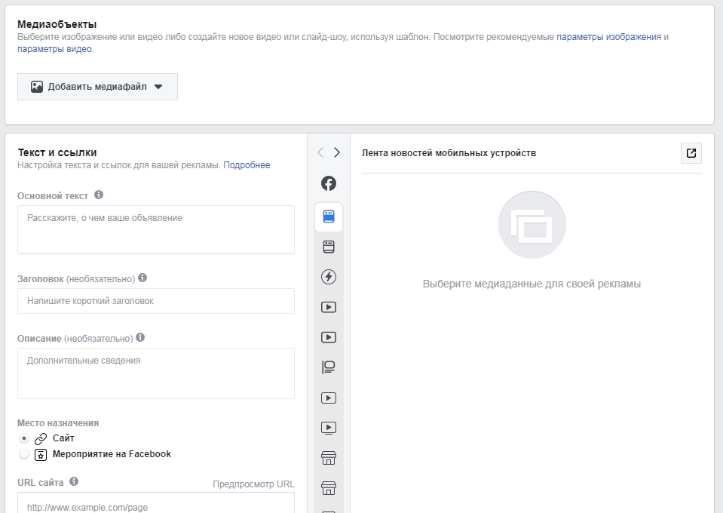Open the параметры изображения link

tap(608, 37)
